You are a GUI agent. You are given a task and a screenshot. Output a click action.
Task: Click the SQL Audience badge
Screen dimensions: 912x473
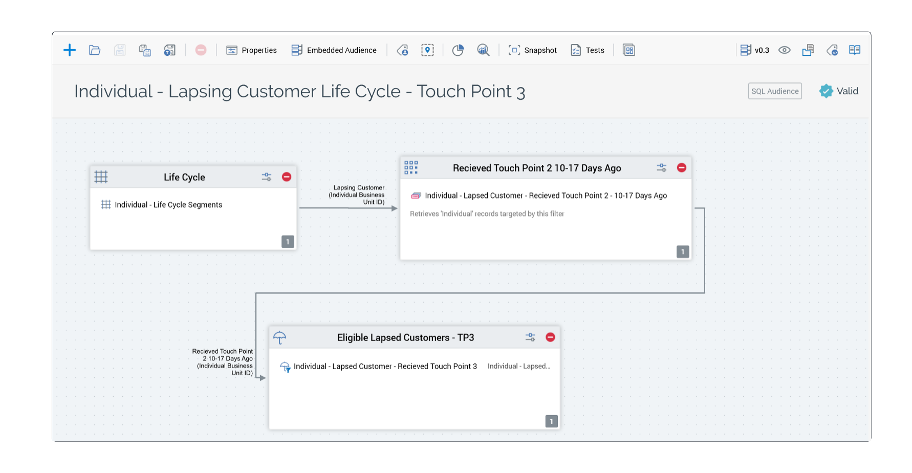click(x=775, y=91)
